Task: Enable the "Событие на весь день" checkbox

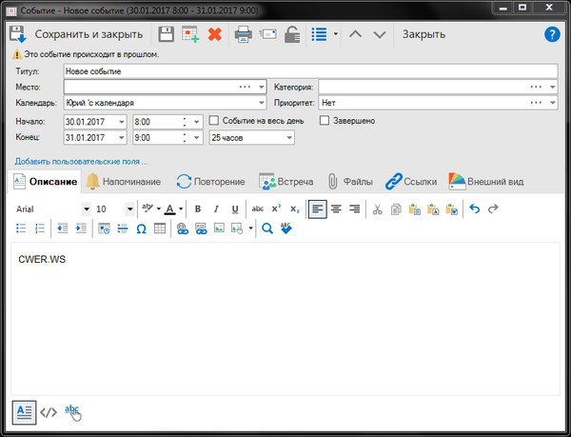Action: pyautogui.click(x=214, y=121)
